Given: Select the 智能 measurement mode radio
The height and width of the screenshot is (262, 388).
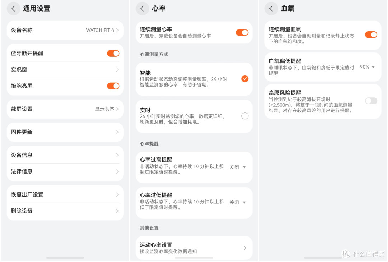Looking at the screenshot, I should click(245, 79).
